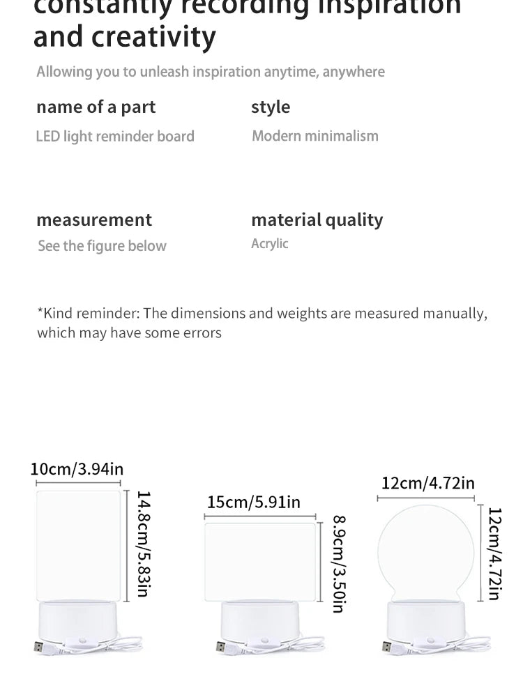The image size is (523, 697).
Task: Click the "15cm/5.91in" width label
Action: (x=254, y=502)
